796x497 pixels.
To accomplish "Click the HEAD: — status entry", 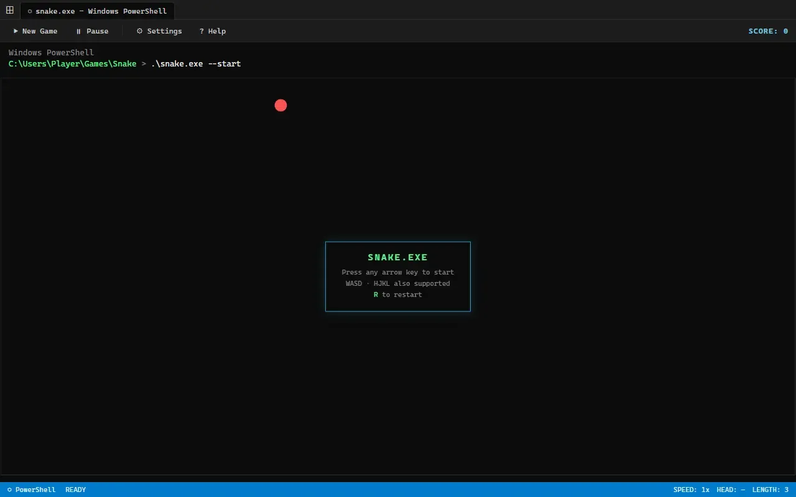I will [x=731, y=490].
